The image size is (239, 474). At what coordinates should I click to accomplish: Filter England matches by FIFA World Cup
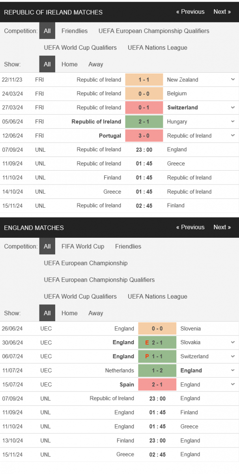tap(83, 246)
